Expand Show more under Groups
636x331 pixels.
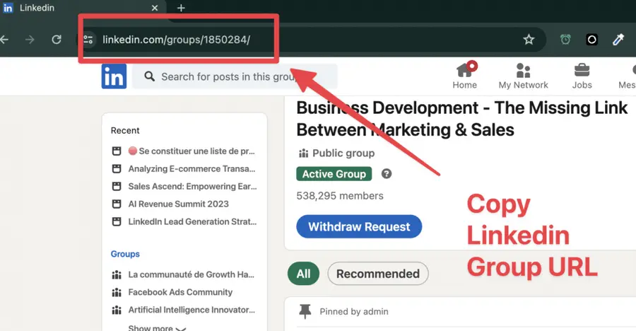(x=157, y=327)
